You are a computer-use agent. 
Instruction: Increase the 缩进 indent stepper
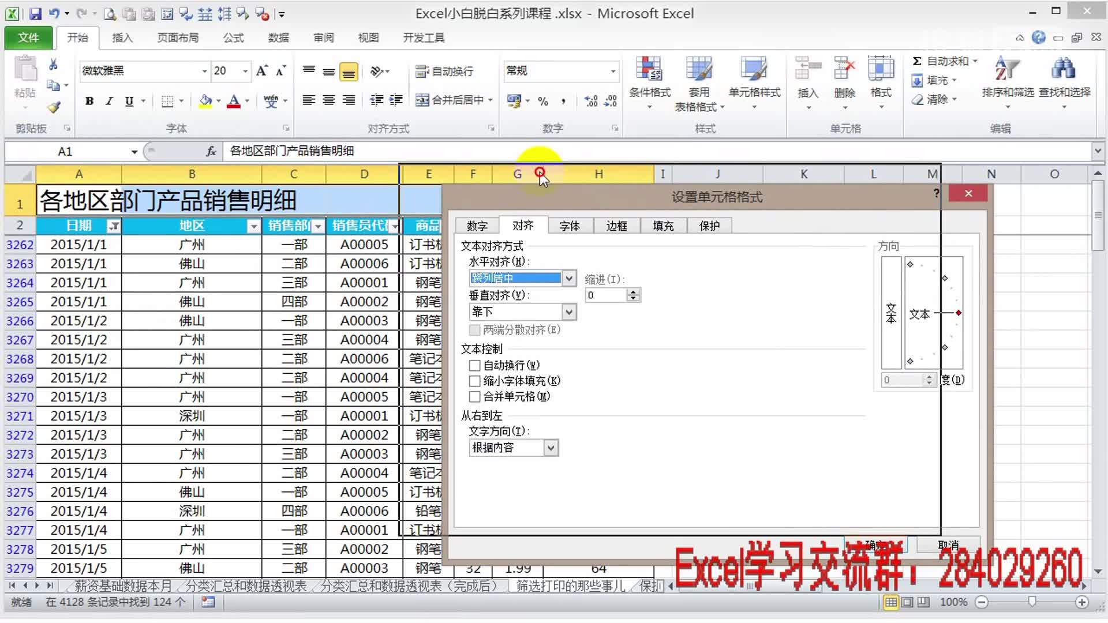tap(634, 292)
